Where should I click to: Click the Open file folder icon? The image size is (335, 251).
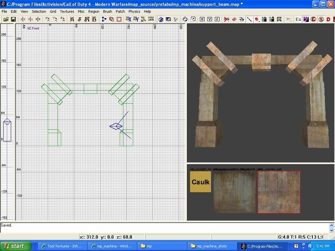click(x=6, y=19)
